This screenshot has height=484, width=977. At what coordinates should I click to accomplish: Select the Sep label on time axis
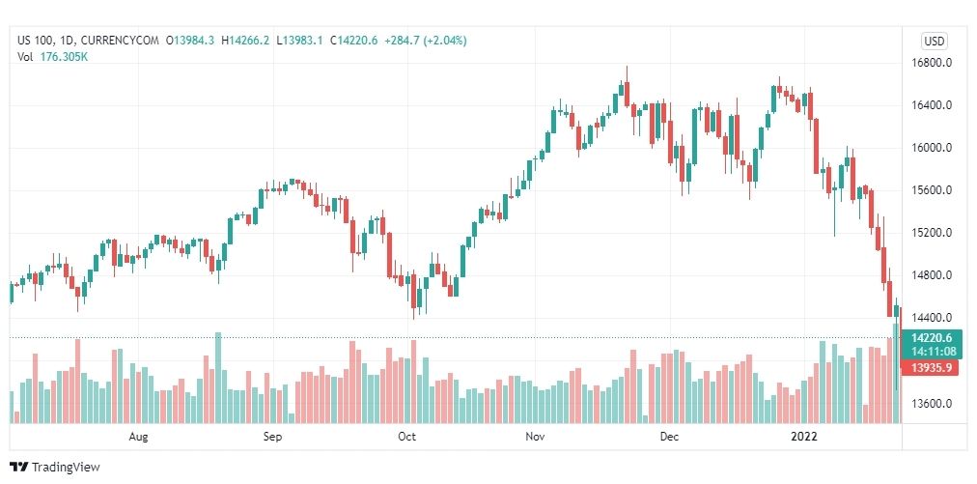click(x=272, y=437)
